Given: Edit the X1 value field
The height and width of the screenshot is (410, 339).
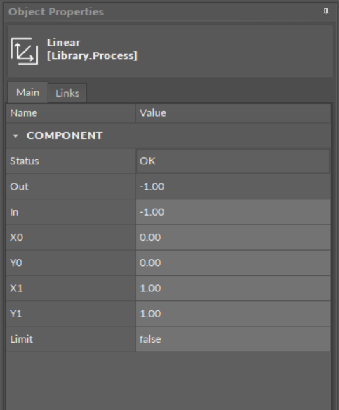Looking at the screenshot, I should tap(233, 288).
